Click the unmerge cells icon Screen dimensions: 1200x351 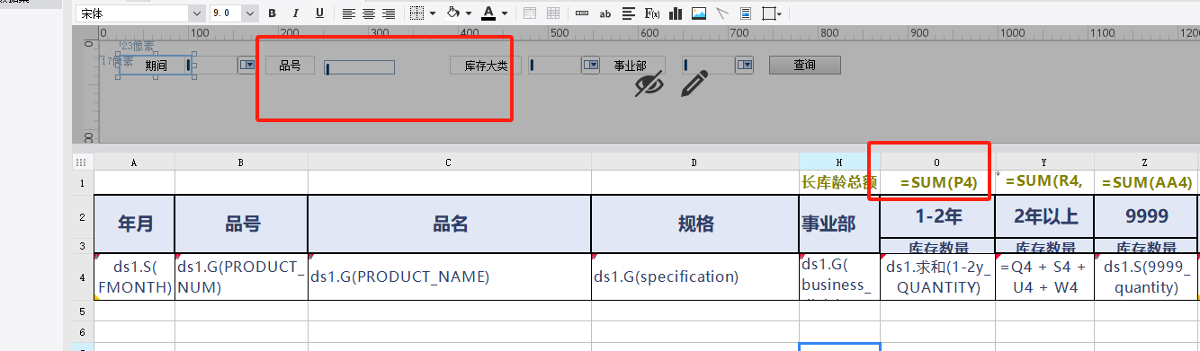point(553,13)
